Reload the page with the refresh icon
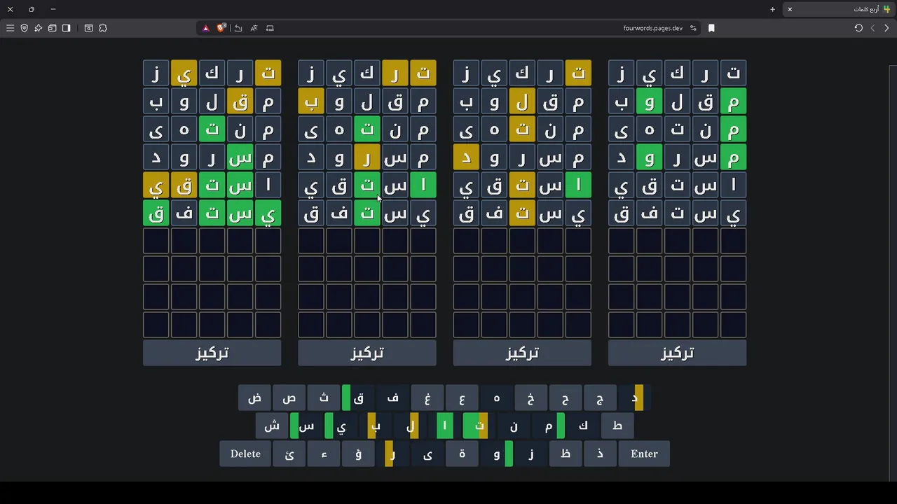 coord(858,28)
